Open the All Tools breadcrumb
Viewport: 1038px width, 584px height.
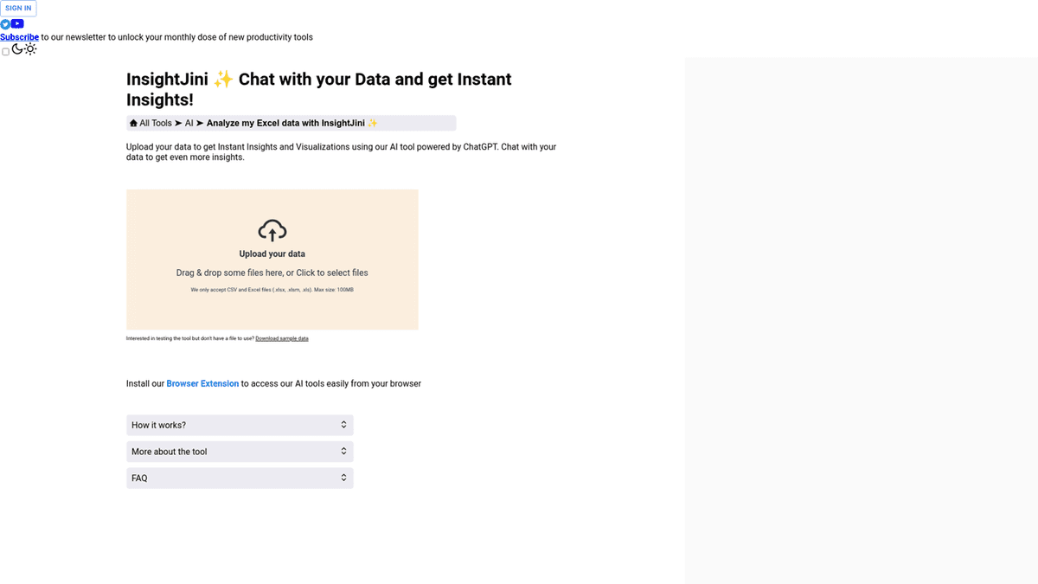tap(156, 124)
